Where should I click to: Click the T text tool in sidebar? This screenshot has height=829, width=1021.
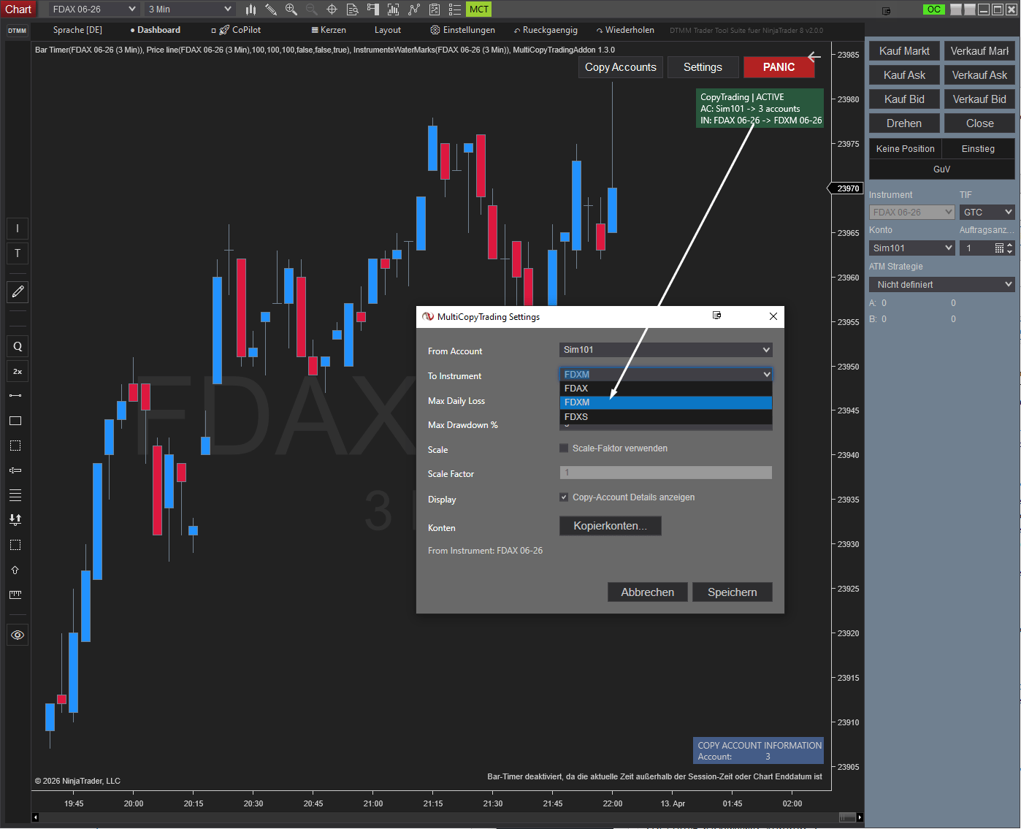point(18,253)
